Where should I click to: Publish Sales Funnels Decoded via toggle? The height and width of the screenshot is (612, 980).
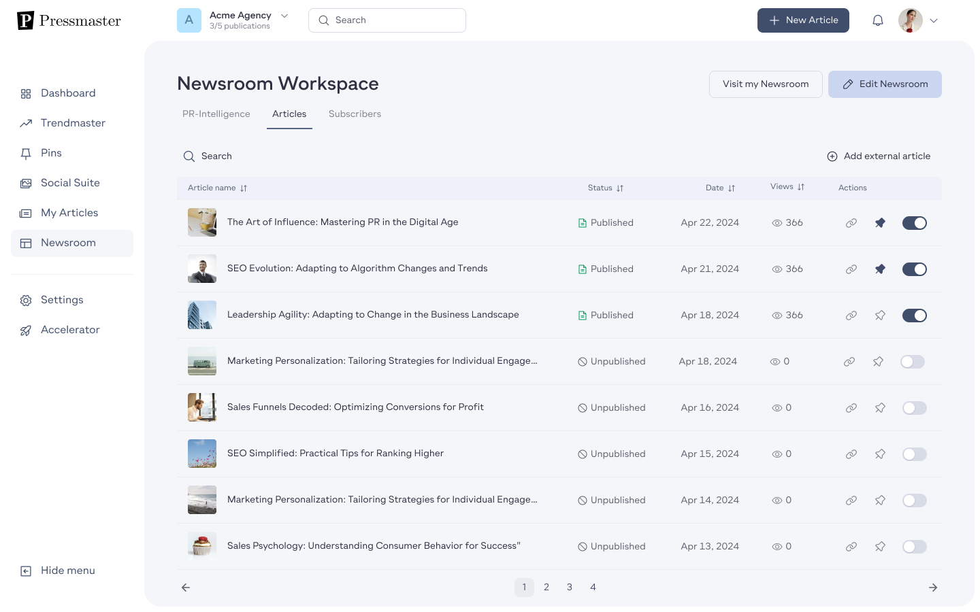pyautogui.click(x=915, y=408)
